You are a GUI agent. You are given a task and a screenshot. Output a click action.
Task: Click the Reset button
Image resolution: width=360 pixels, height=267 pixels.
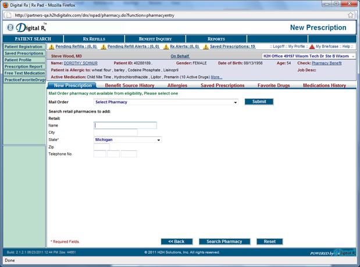click(269, 241)
